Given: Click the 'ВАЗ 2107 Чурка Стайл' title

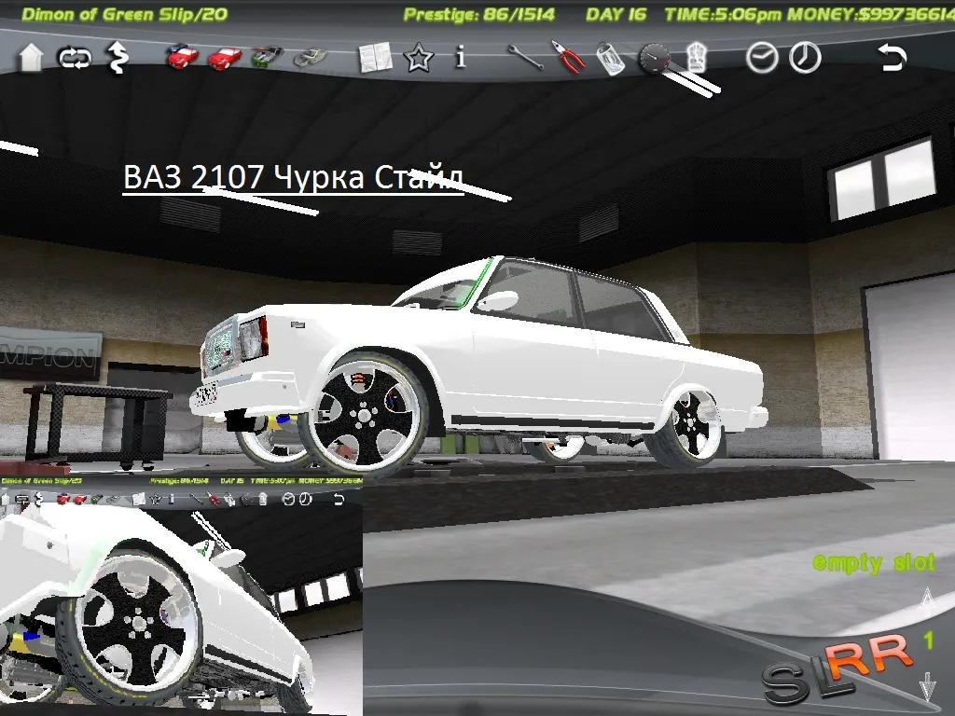Looking at the screenshot, I should (294, 178).
